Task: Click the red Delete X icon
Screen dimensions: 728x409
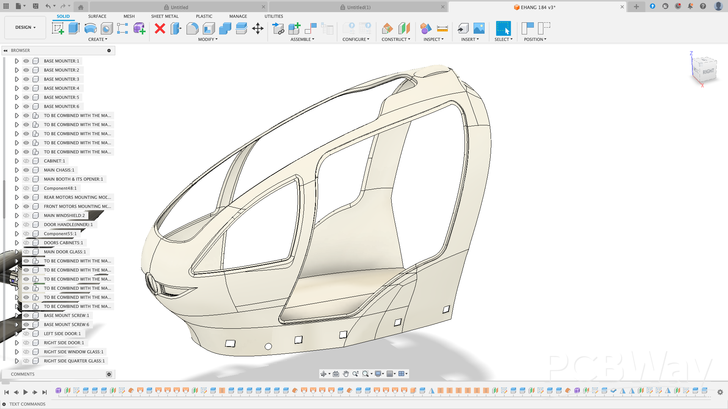Action: coord(160,28)
